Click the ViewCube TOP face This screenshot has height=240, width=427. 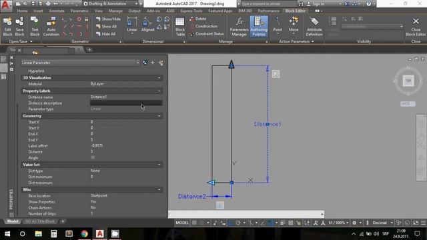coord(408,81)
